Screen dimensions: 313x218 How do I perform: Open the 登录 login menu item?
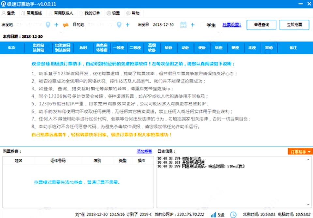pos(8,13)
